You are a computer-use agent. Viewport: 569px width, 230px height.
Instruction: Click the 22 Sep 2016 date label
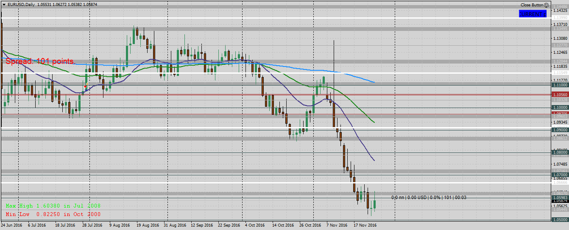click(x=229, y=225)
